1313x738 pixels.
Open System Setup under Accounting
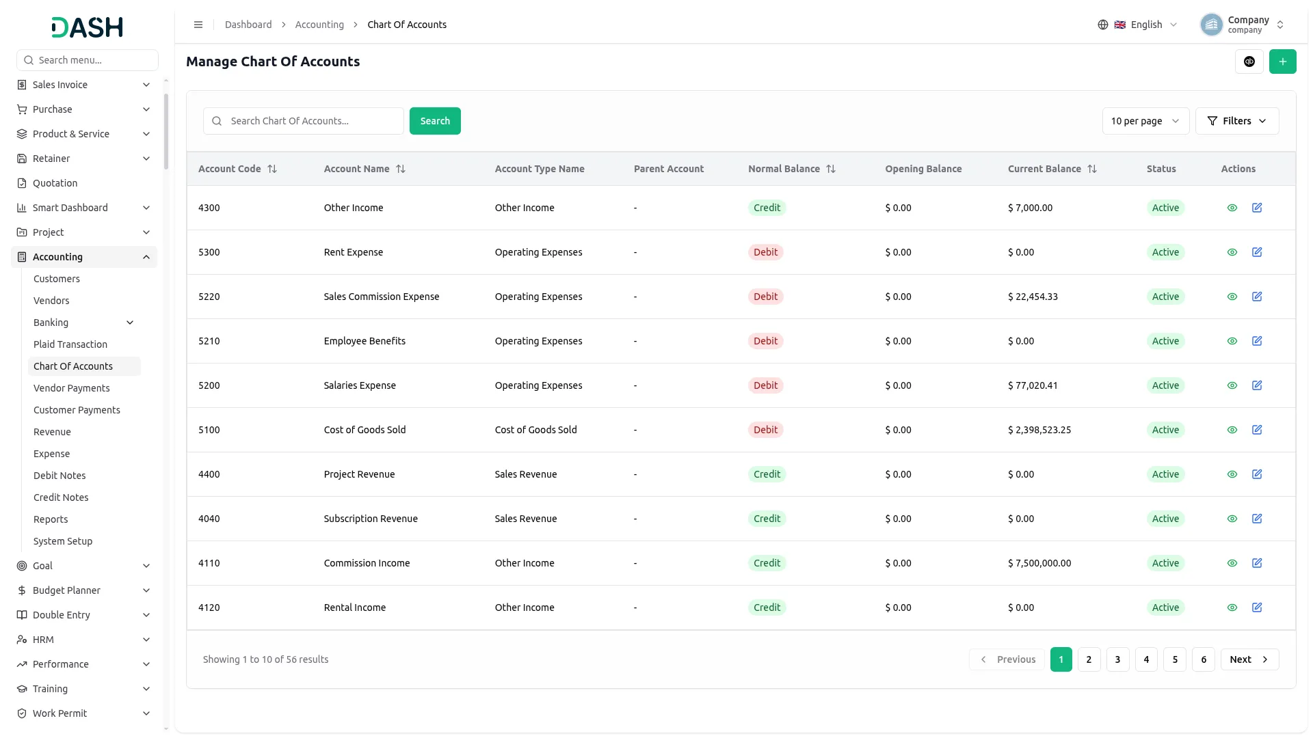pyautogui.click(x=63, y=541)
